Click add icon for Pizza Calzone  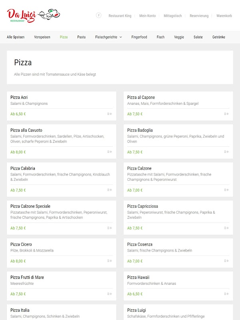226,190
